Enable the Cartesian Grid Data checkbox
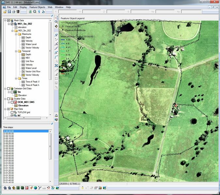This screenshot has width=220, height=195. click(9, 88)
